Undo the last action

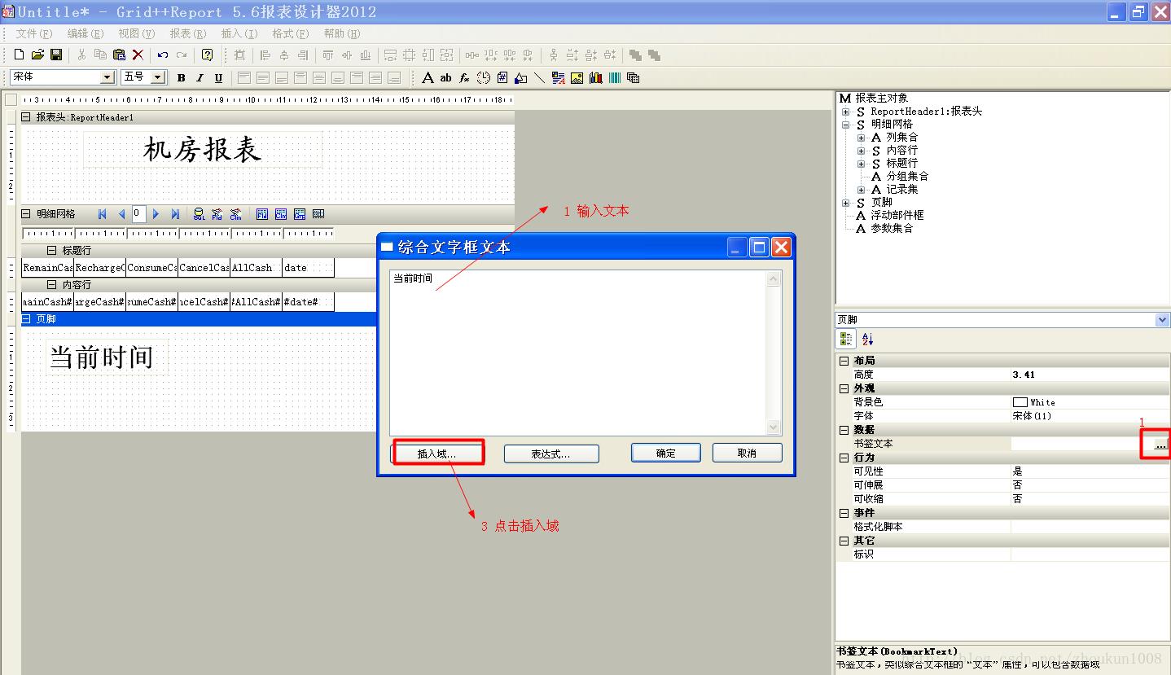tap(163, 55)
